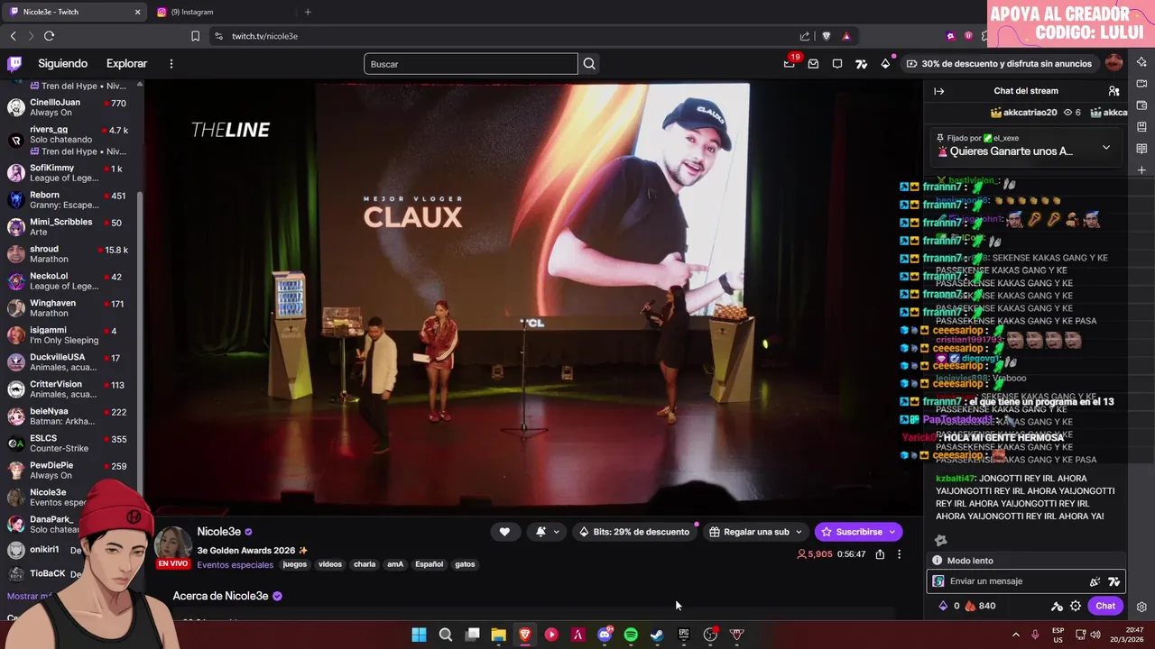1155x649 pixels.
Task: Open the Get Bits diamond icon
Action: [x=885, y=64]
